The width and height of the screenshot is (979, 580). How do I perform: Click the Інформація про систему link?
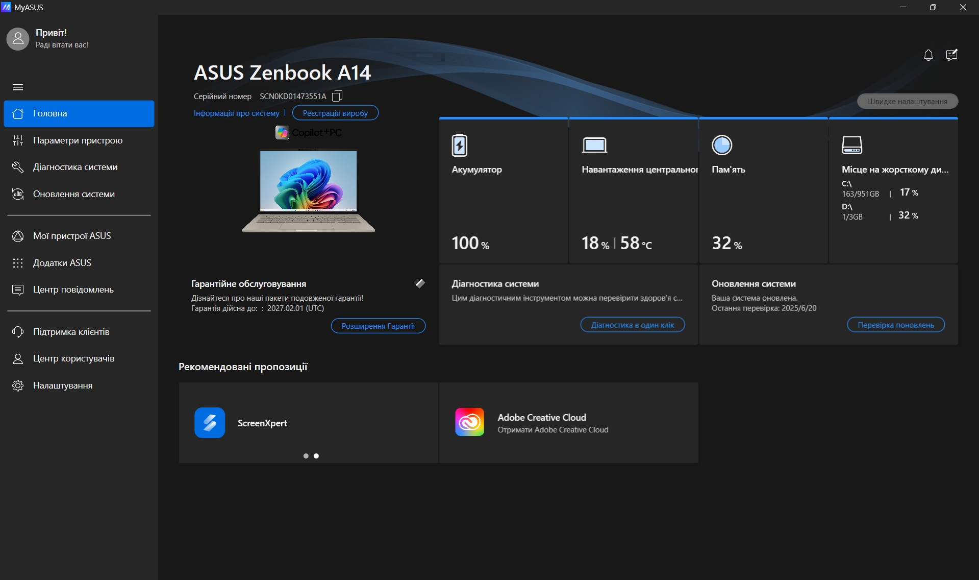[236, 113]
